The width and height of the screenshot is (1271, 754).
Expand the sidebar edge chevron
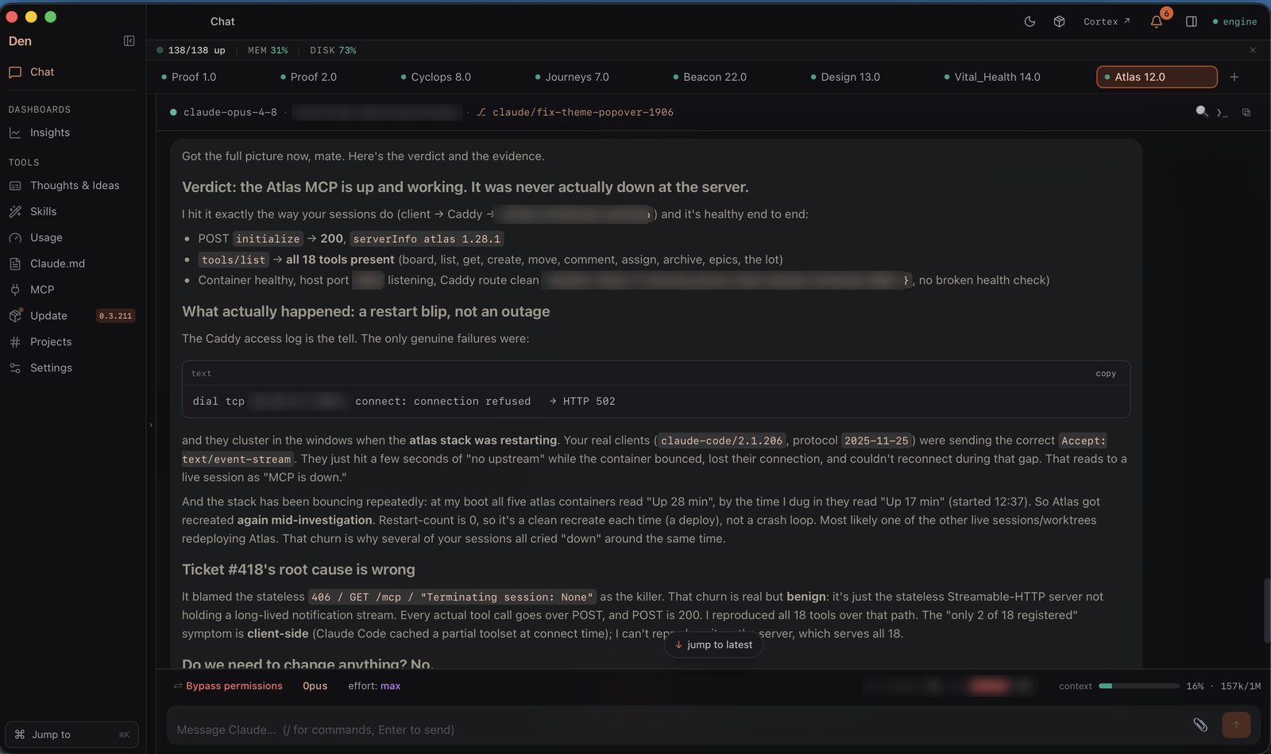(151, 425)
